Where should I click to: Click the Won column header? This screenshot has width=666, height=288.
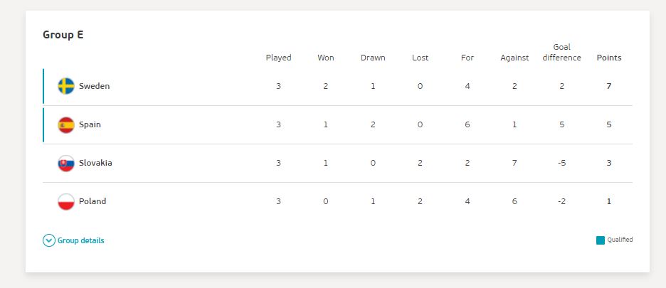pyautogui.click(x=325, y=58)
